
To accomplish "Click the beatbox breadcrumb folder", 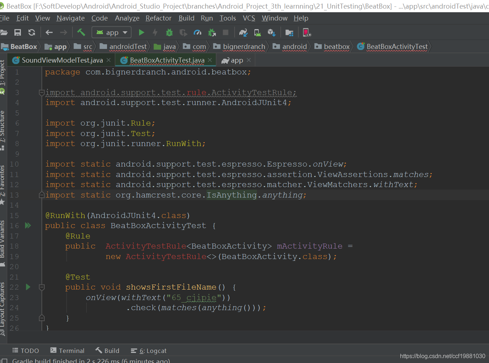I will click(332, 47).
